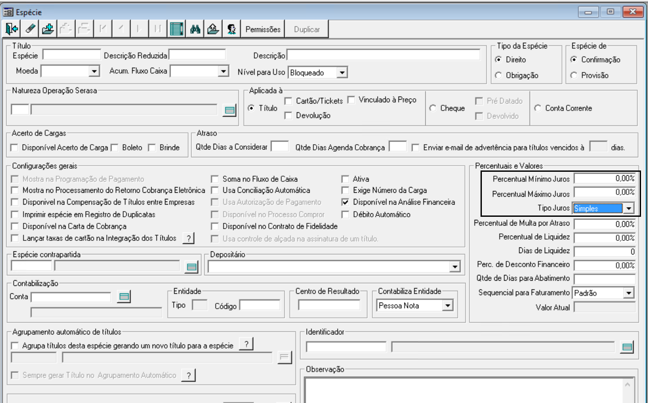Open the Nível para Uso dropdown
This screenshot has width=648, height=403.
click(x=342, y=73)
